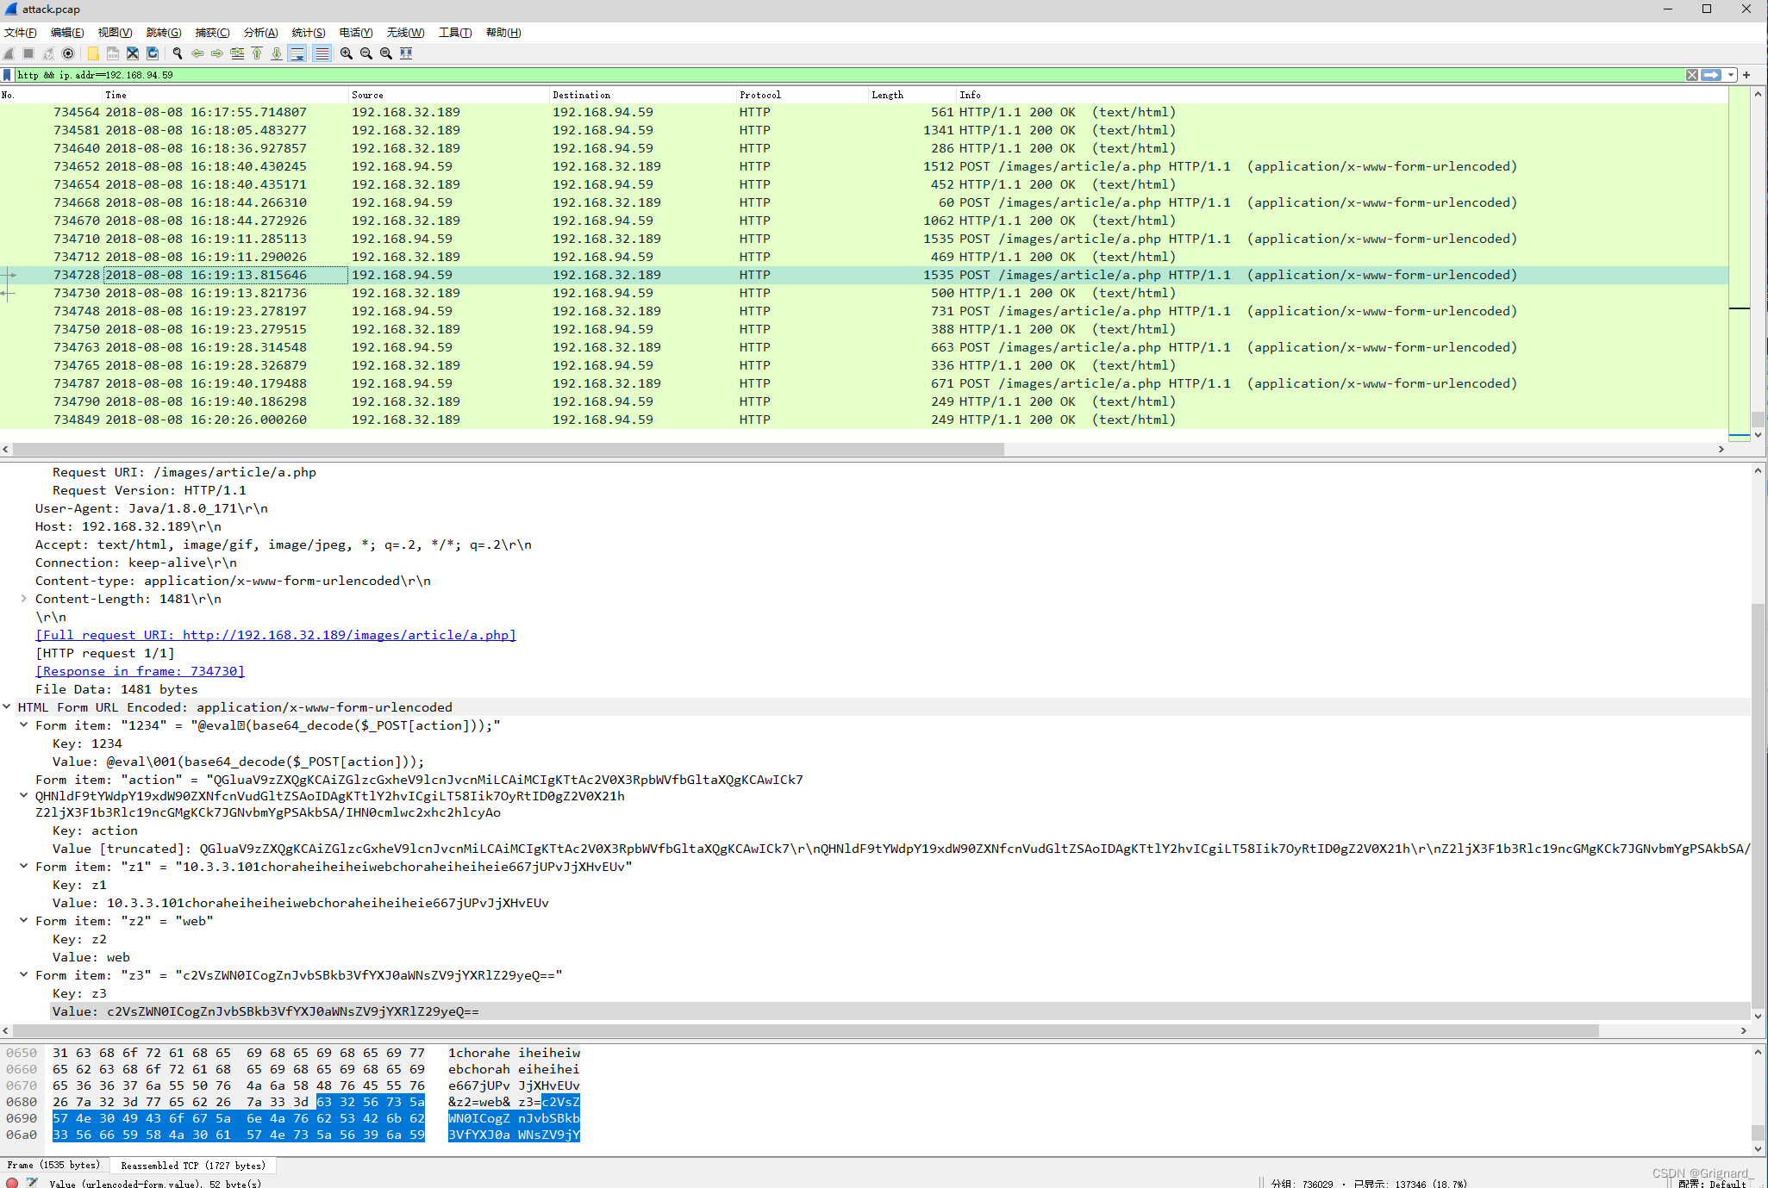Open the 文件(F) menu

tap(20, 33)
